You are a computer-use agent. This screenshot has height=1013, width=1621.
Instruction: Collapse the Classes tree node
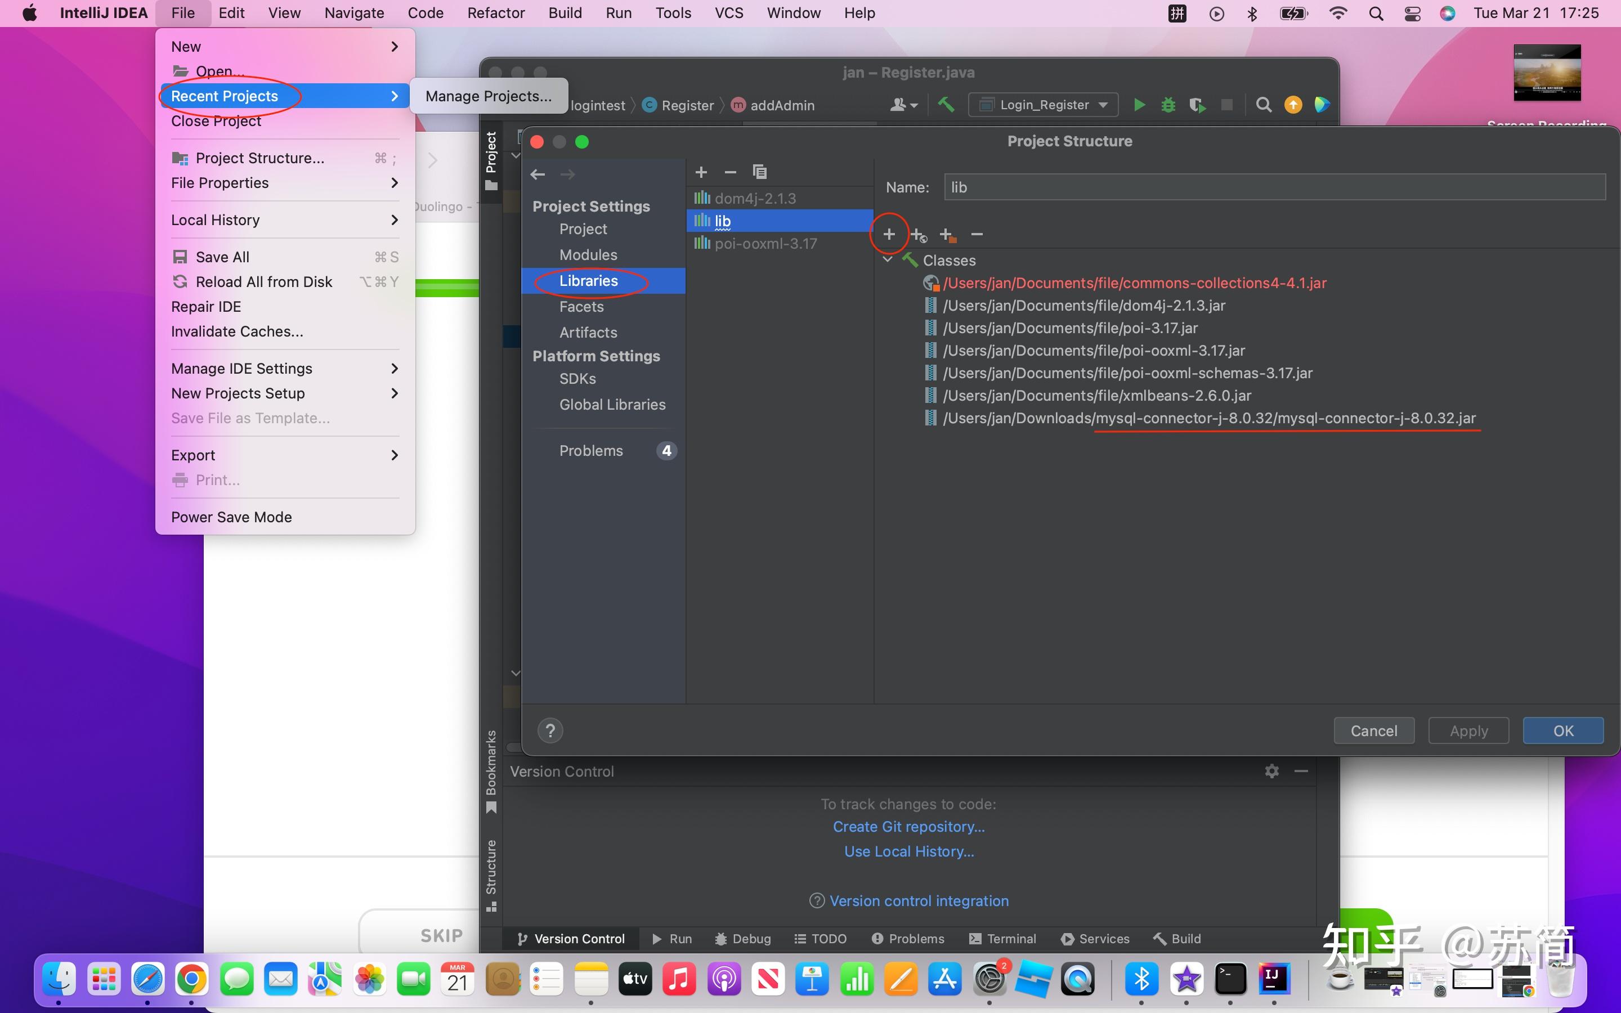(888, 259)
